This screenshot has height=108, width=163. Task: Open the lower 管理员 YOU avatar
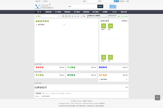(104, 57)
